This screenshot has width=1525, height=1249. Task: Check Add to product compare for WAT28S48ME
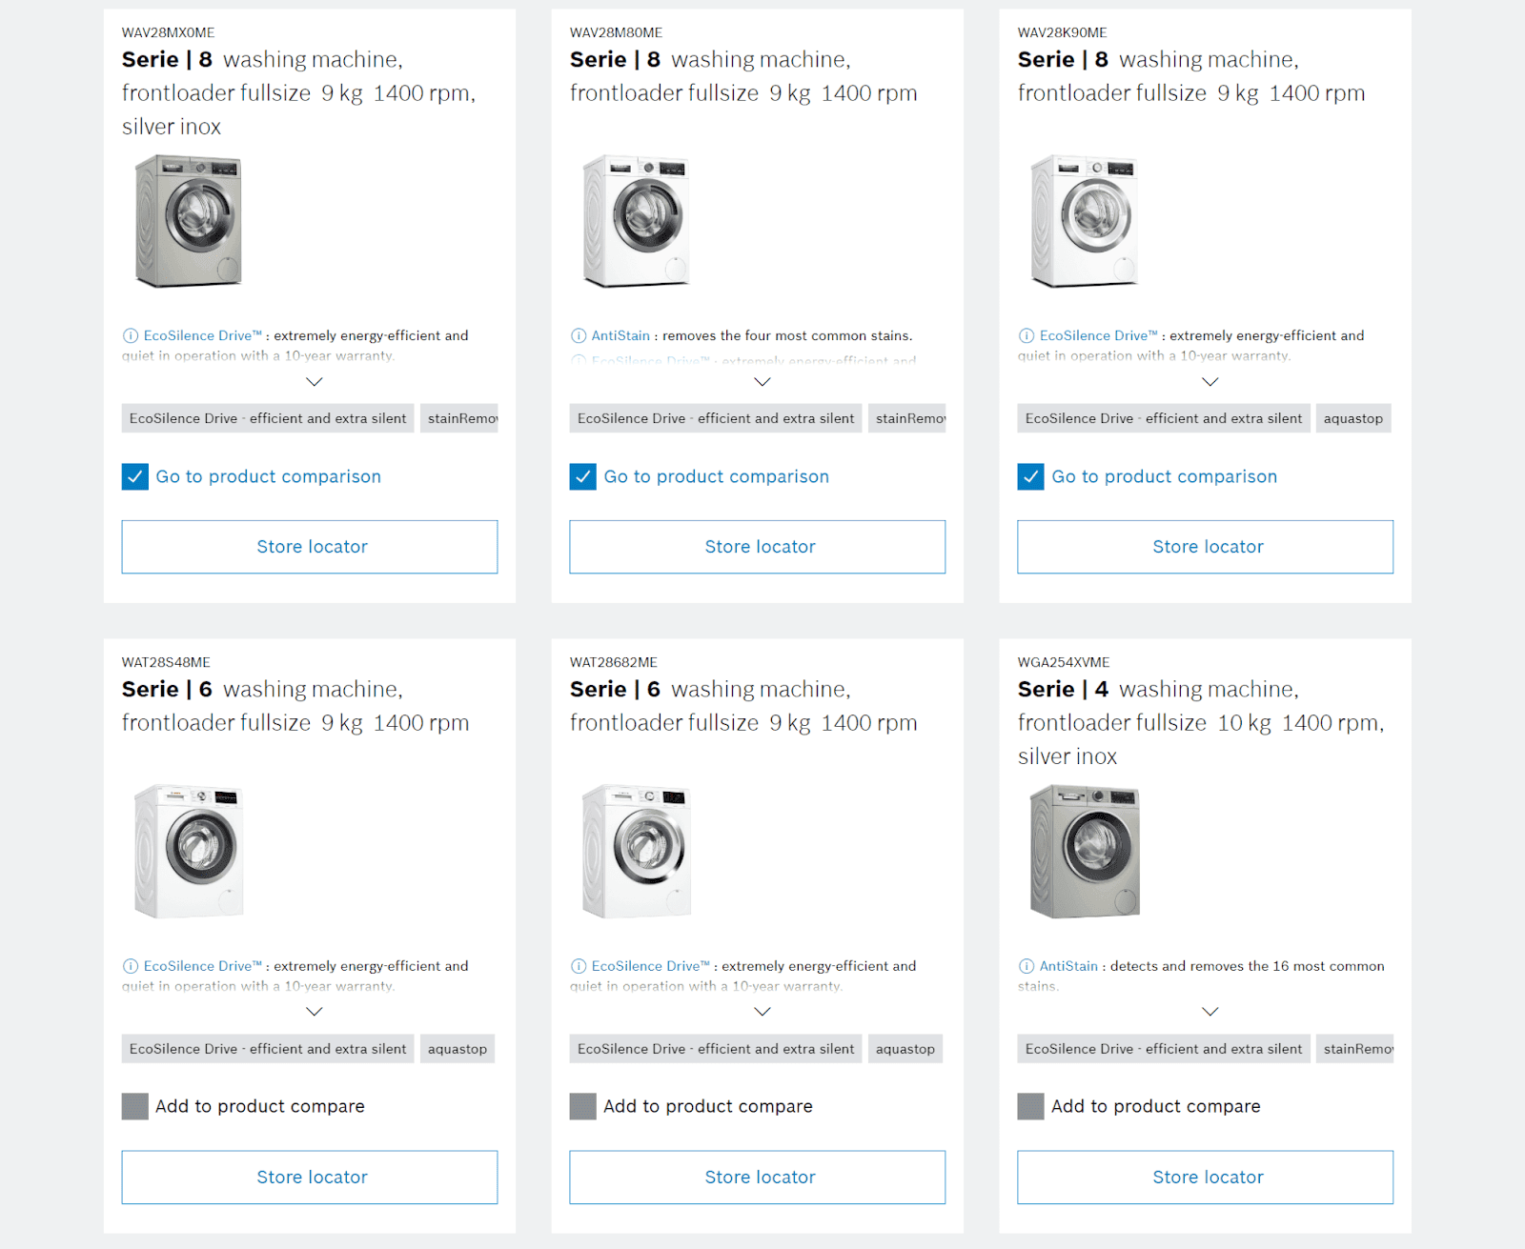coord(135,1106)
